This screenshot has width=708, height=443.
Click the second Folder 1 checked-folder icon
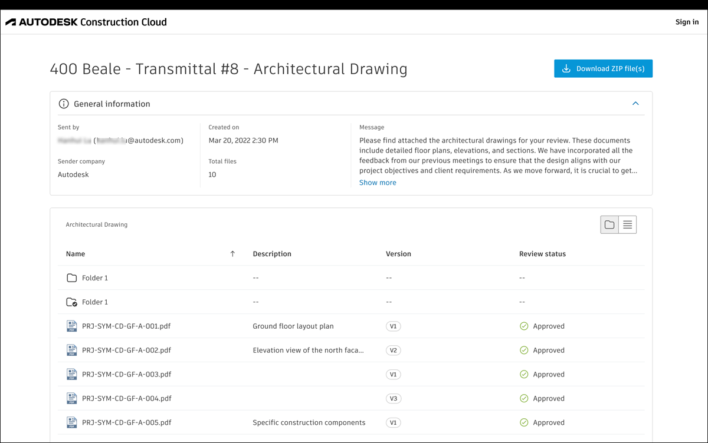72,302
